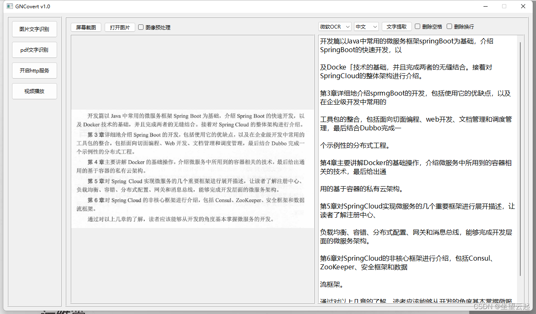Select "图片文字识别" in the sidebar
The height and width of the screenshot is (314, 536).
click(34, 29)
